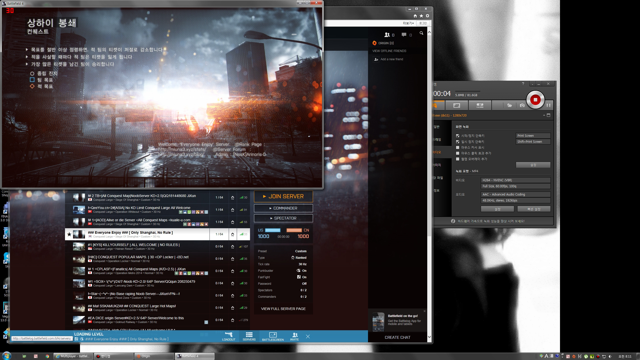The image size is (640, 360).
Task: Select #EA DICE origin Server row
Action: (157, 320)
